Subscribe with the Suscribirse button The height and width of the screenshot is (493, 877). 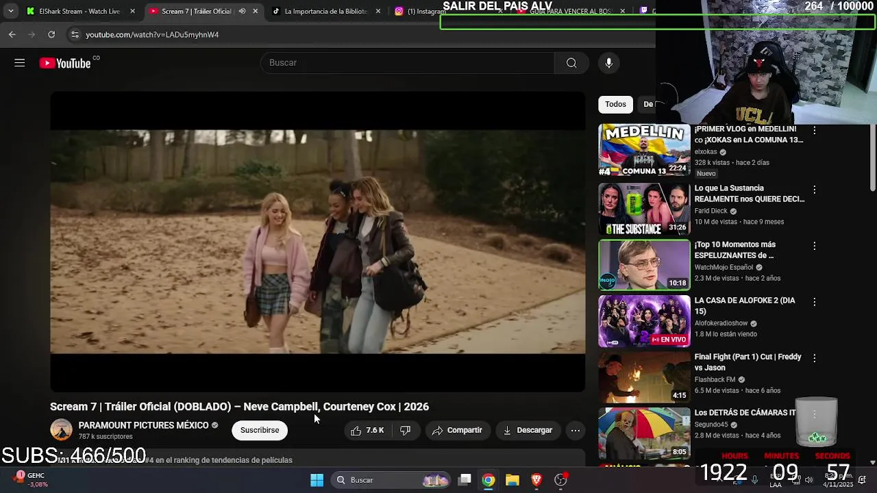(x=260, y=430)
